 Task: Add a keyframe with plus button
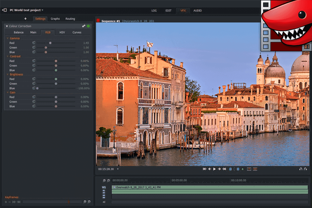(x=6, y=202)
